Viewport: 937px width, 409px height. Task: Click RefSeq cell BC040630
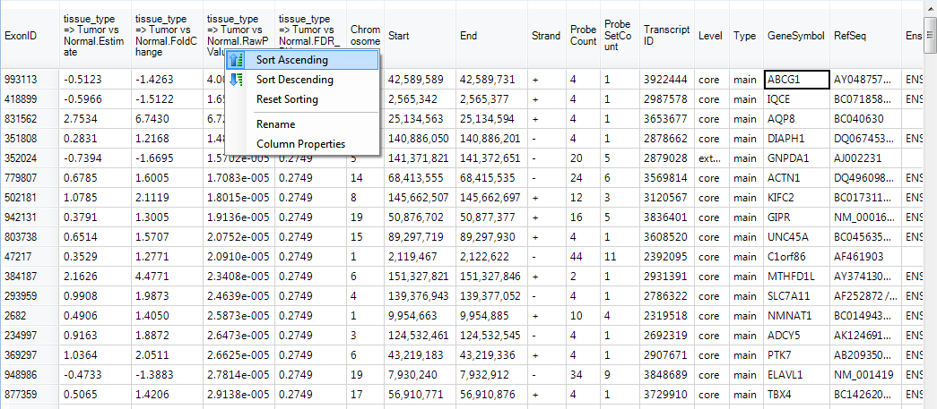866,119
